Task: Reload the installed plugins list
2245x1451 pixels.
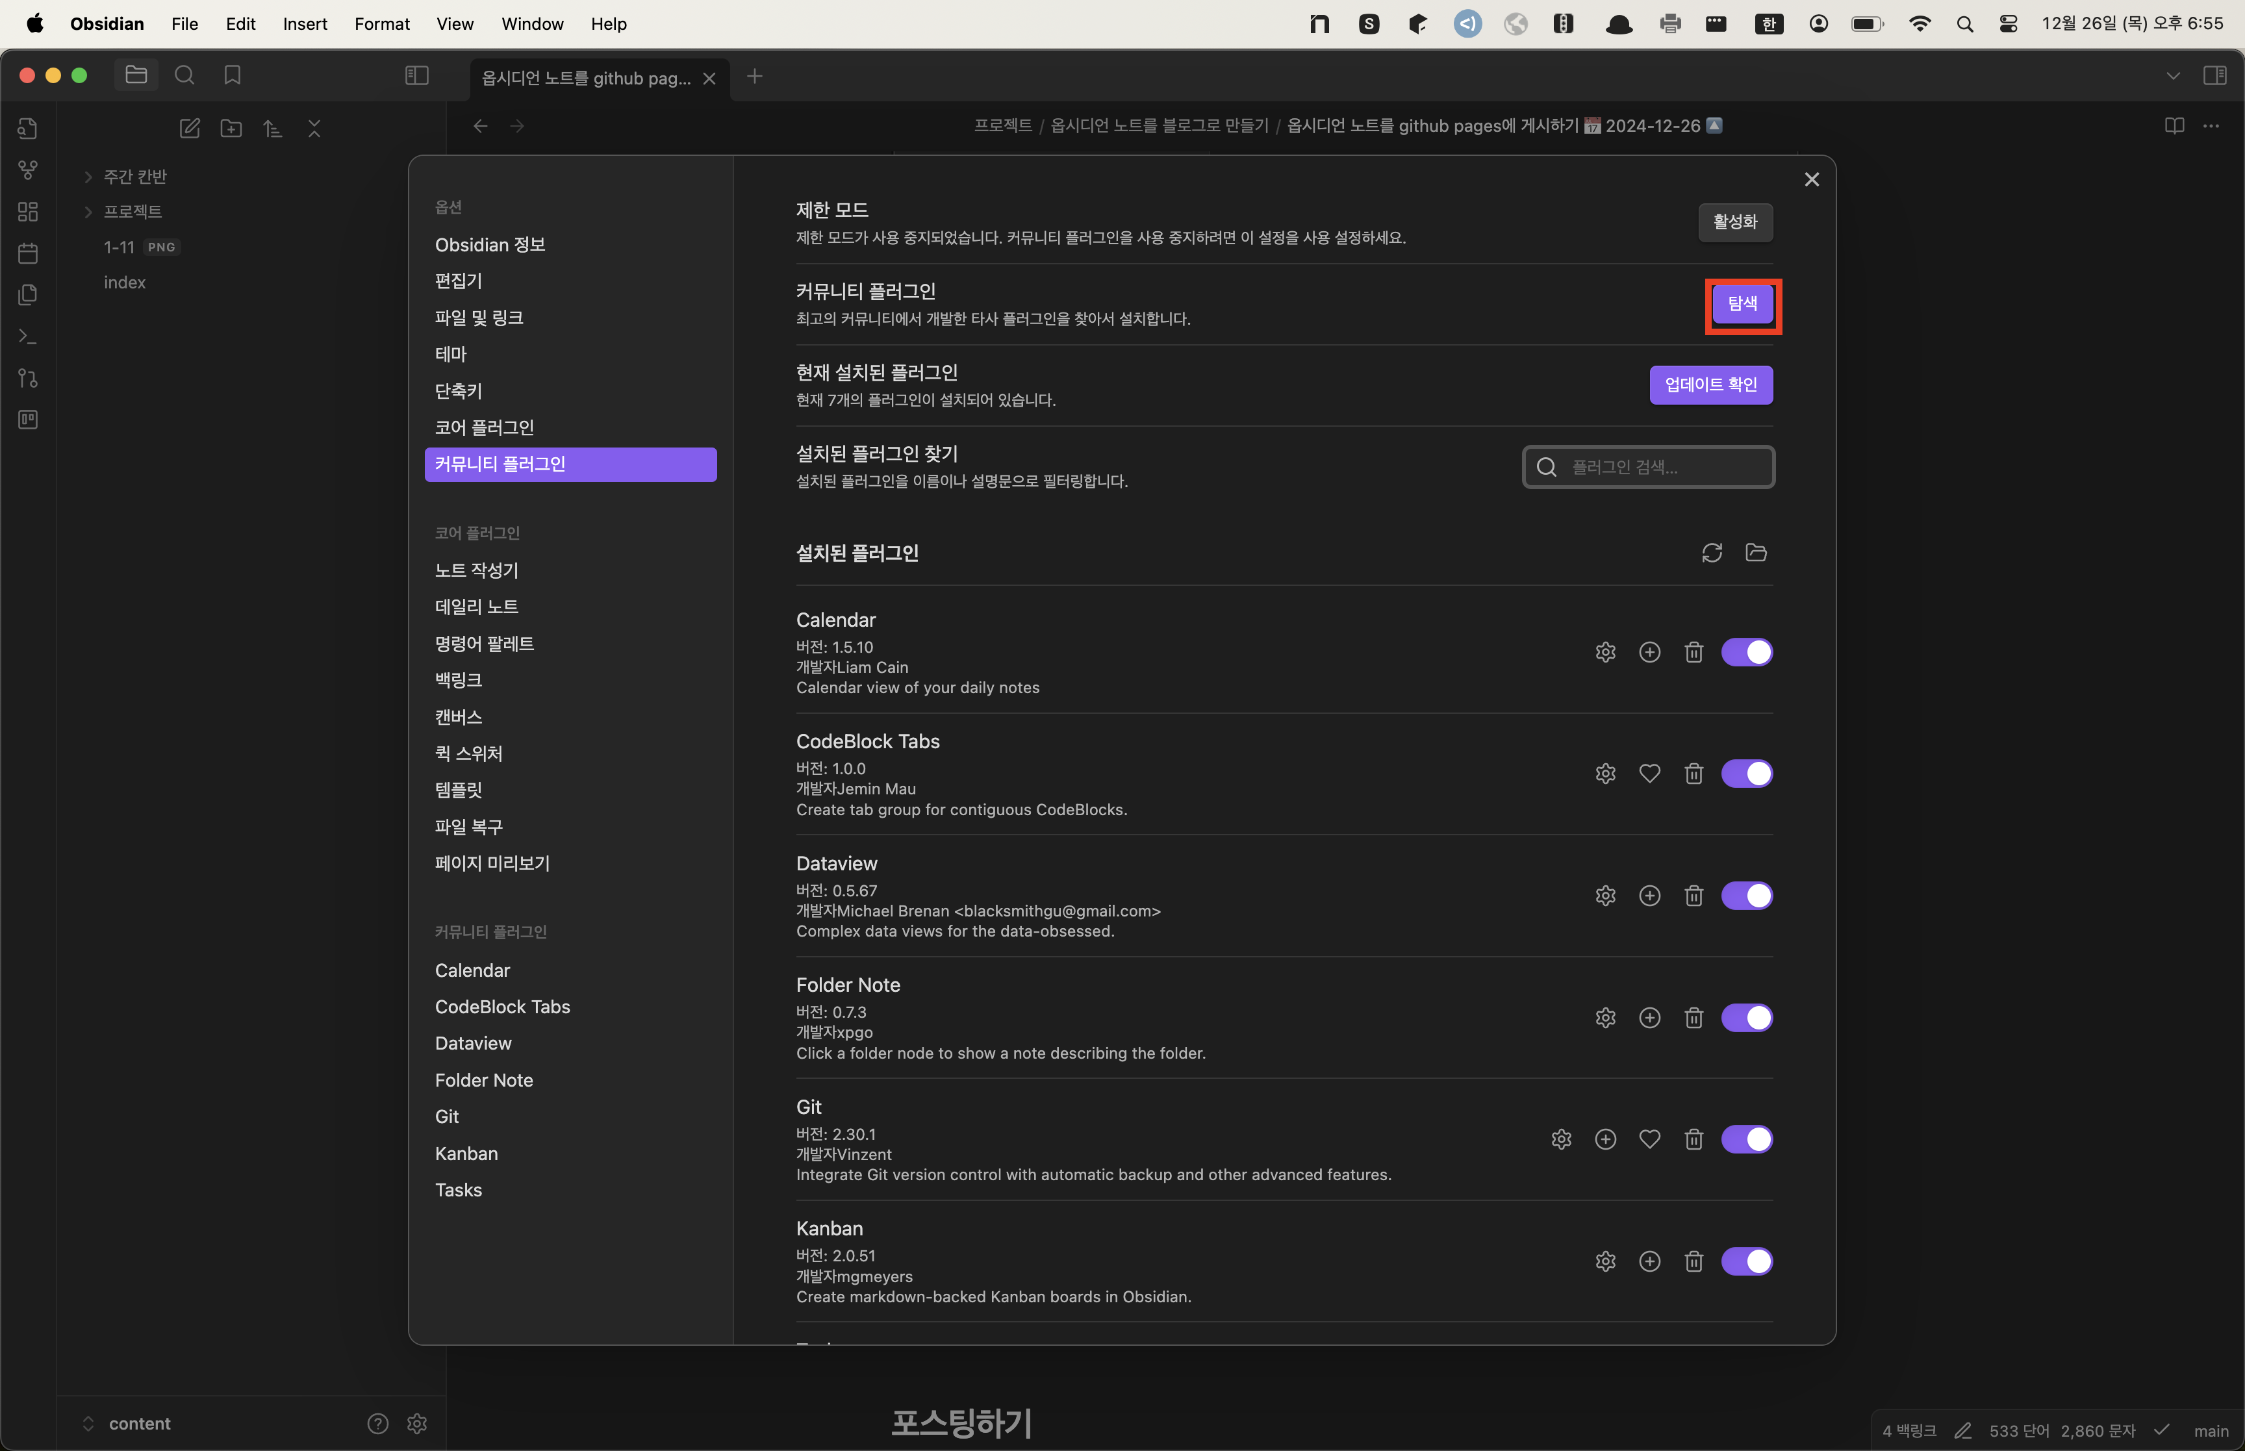Action: point(1712,553)
